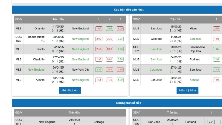
Task: Click 'Các trận đấu gần nhất' section header
Action: 129,10
